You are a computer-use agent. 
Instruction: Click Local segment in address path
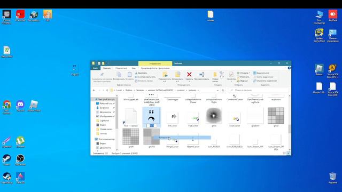pyautogui.click(x=119, y=90)
